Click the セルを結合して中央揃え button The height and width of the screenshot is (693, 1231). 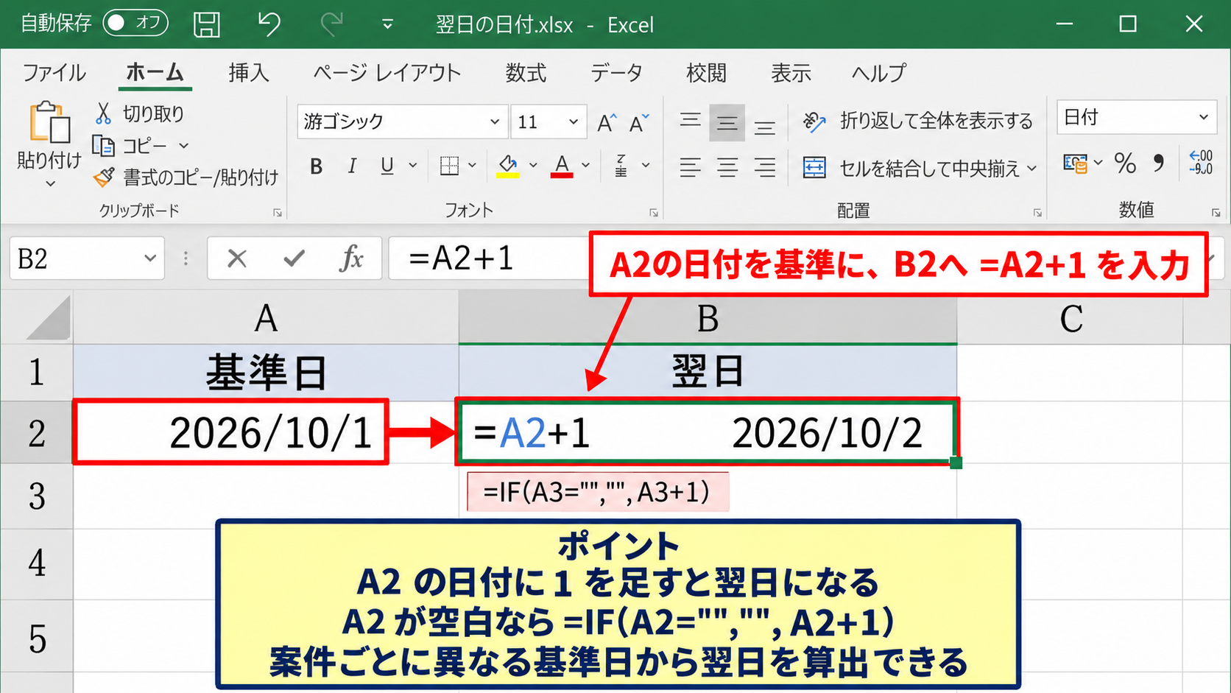point(911,169)
